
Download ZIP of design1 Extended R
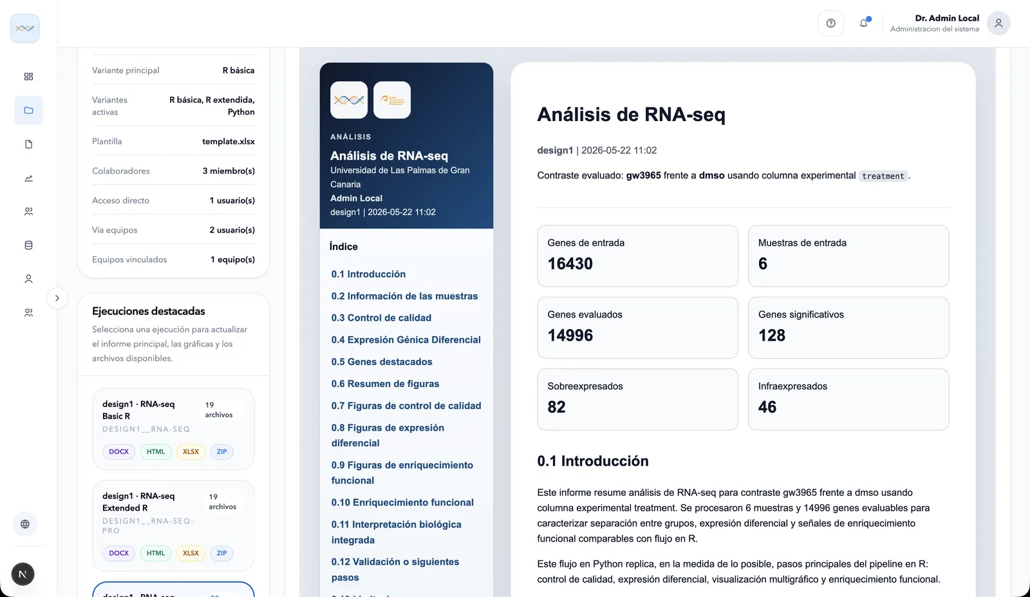pos(222,553)
